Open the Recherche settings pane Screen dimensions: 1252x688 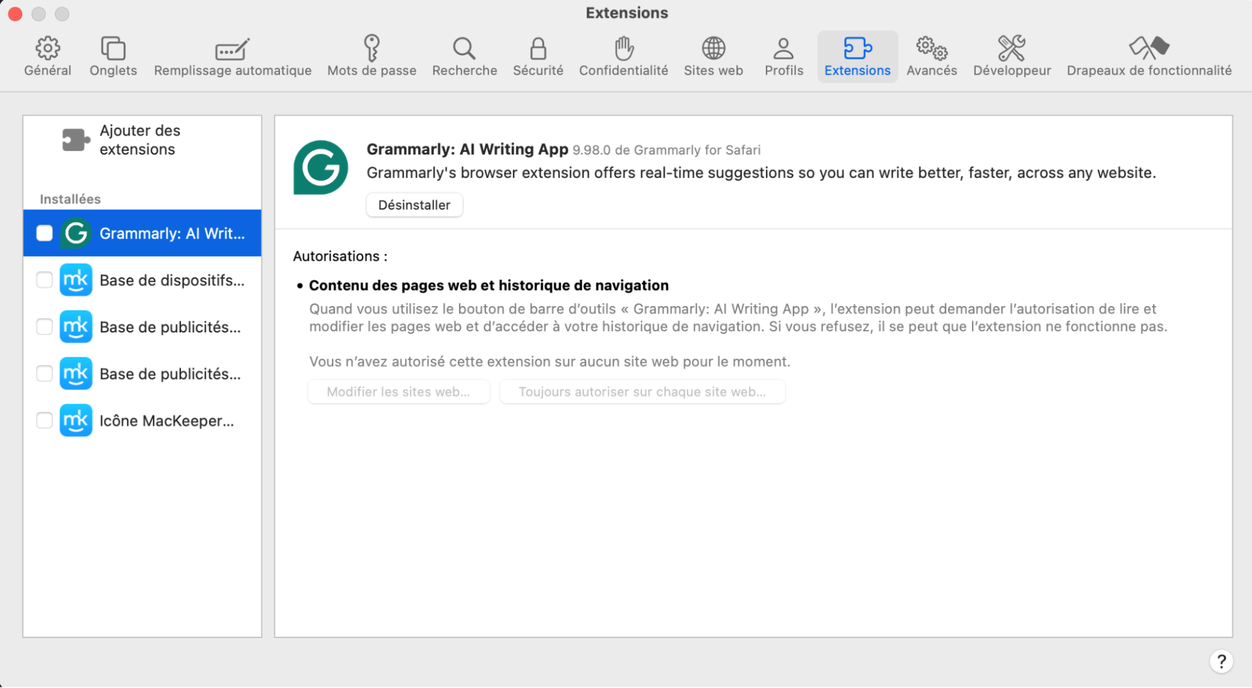464,56
